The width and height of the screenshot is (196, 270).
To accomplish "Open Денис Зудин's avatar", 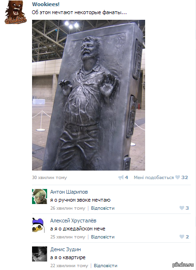I will click(x=40, y=254).
